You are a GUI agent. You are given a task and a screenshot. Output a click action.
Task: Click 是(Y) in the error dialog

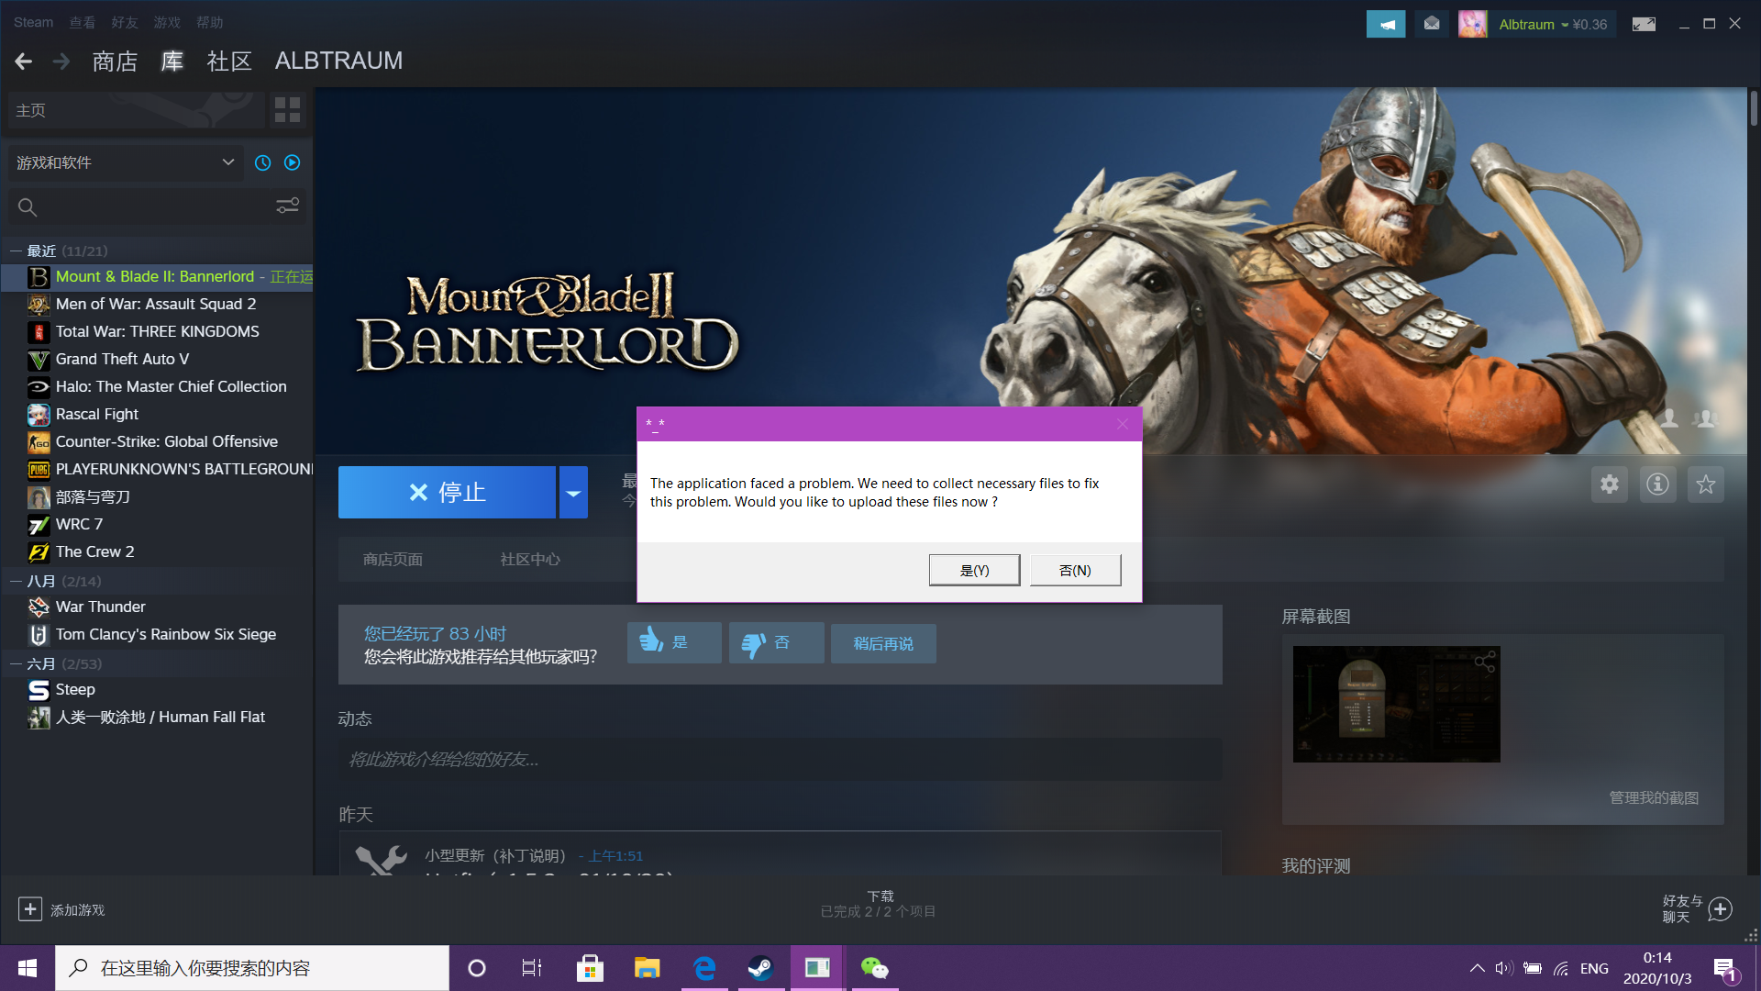pyautogui.click(x=974, y=570)
